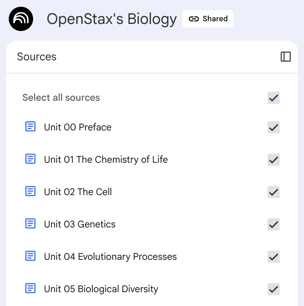The width and height of the screenshot is (304, 306).
Task: Click the Unit 02 Cell document icon
Action: 30,191
